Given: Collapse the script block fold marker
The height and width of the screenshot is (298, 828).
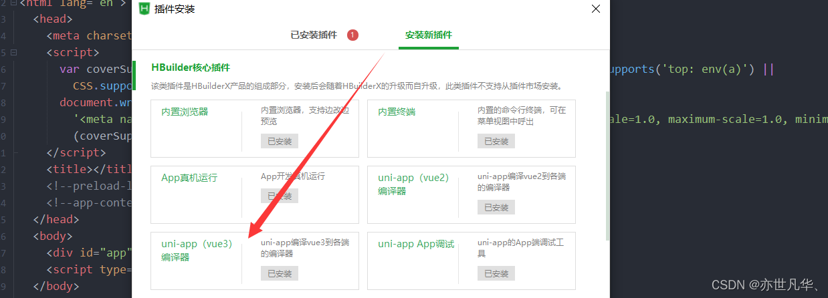Looking at the screenshot, I should [13, 52].
